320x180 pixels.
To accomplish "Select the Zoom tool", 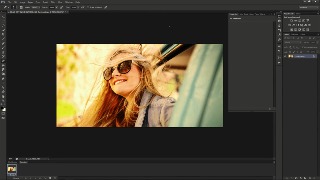I will (x=3, y=101).
